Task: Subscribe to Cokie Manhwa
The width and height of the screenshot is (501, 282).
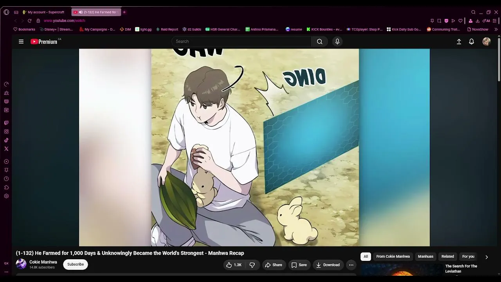Action: pyautogui.click(x=76, y=264)
